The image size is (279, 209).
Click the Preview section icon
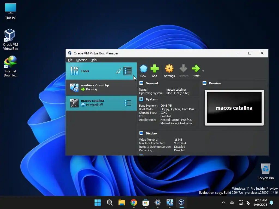204,83
